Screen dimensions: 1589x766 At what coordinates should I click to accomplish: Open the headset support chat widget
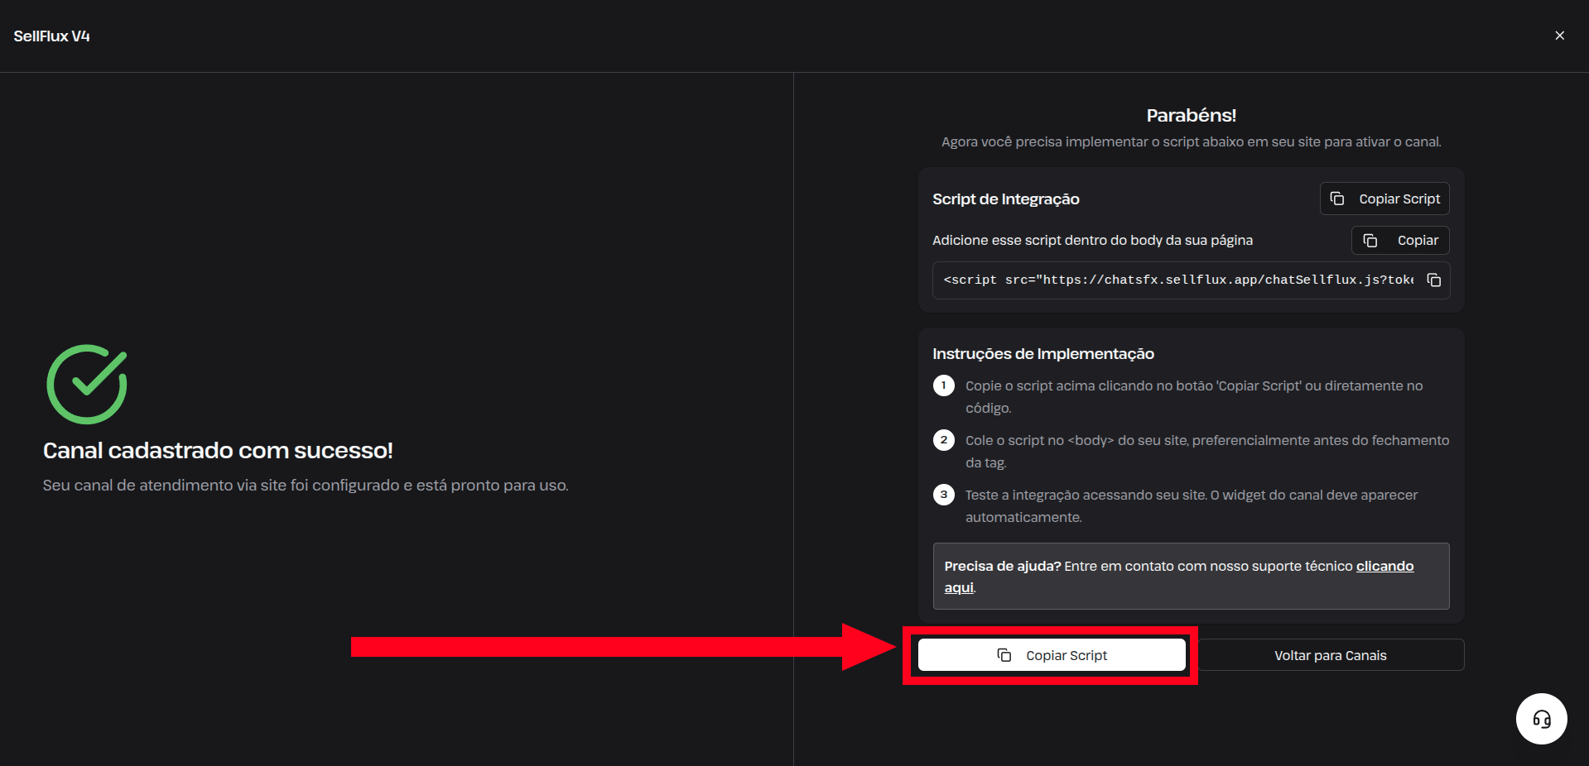1541,719
